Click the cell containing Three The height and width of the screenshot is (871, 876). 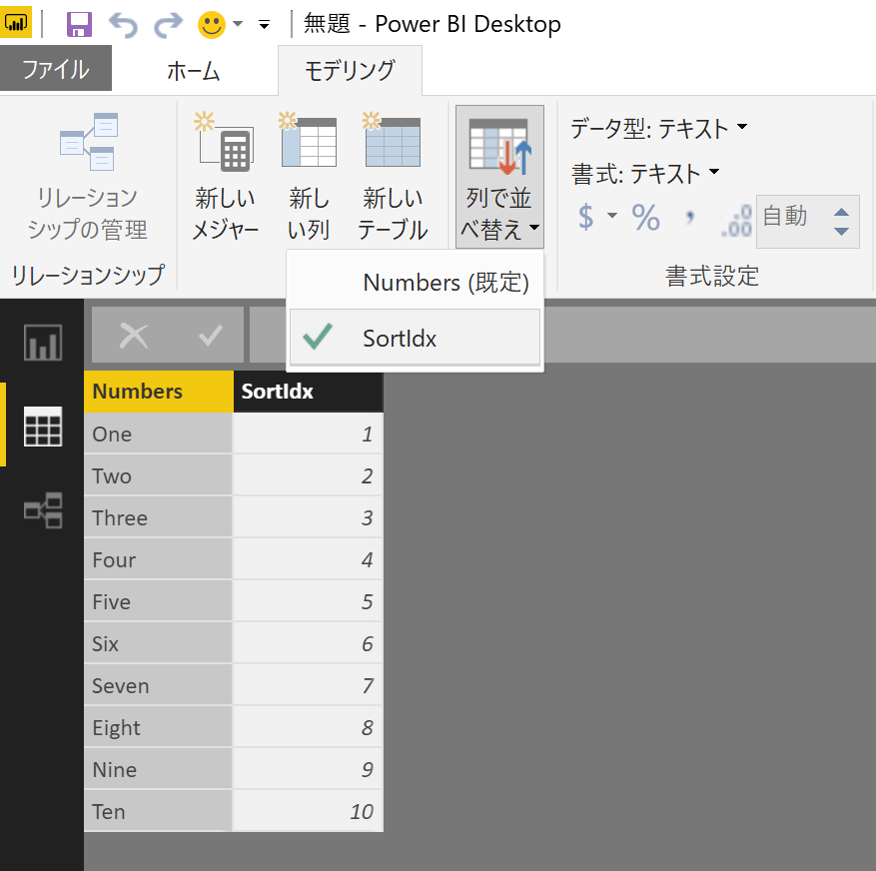[158, 517]
